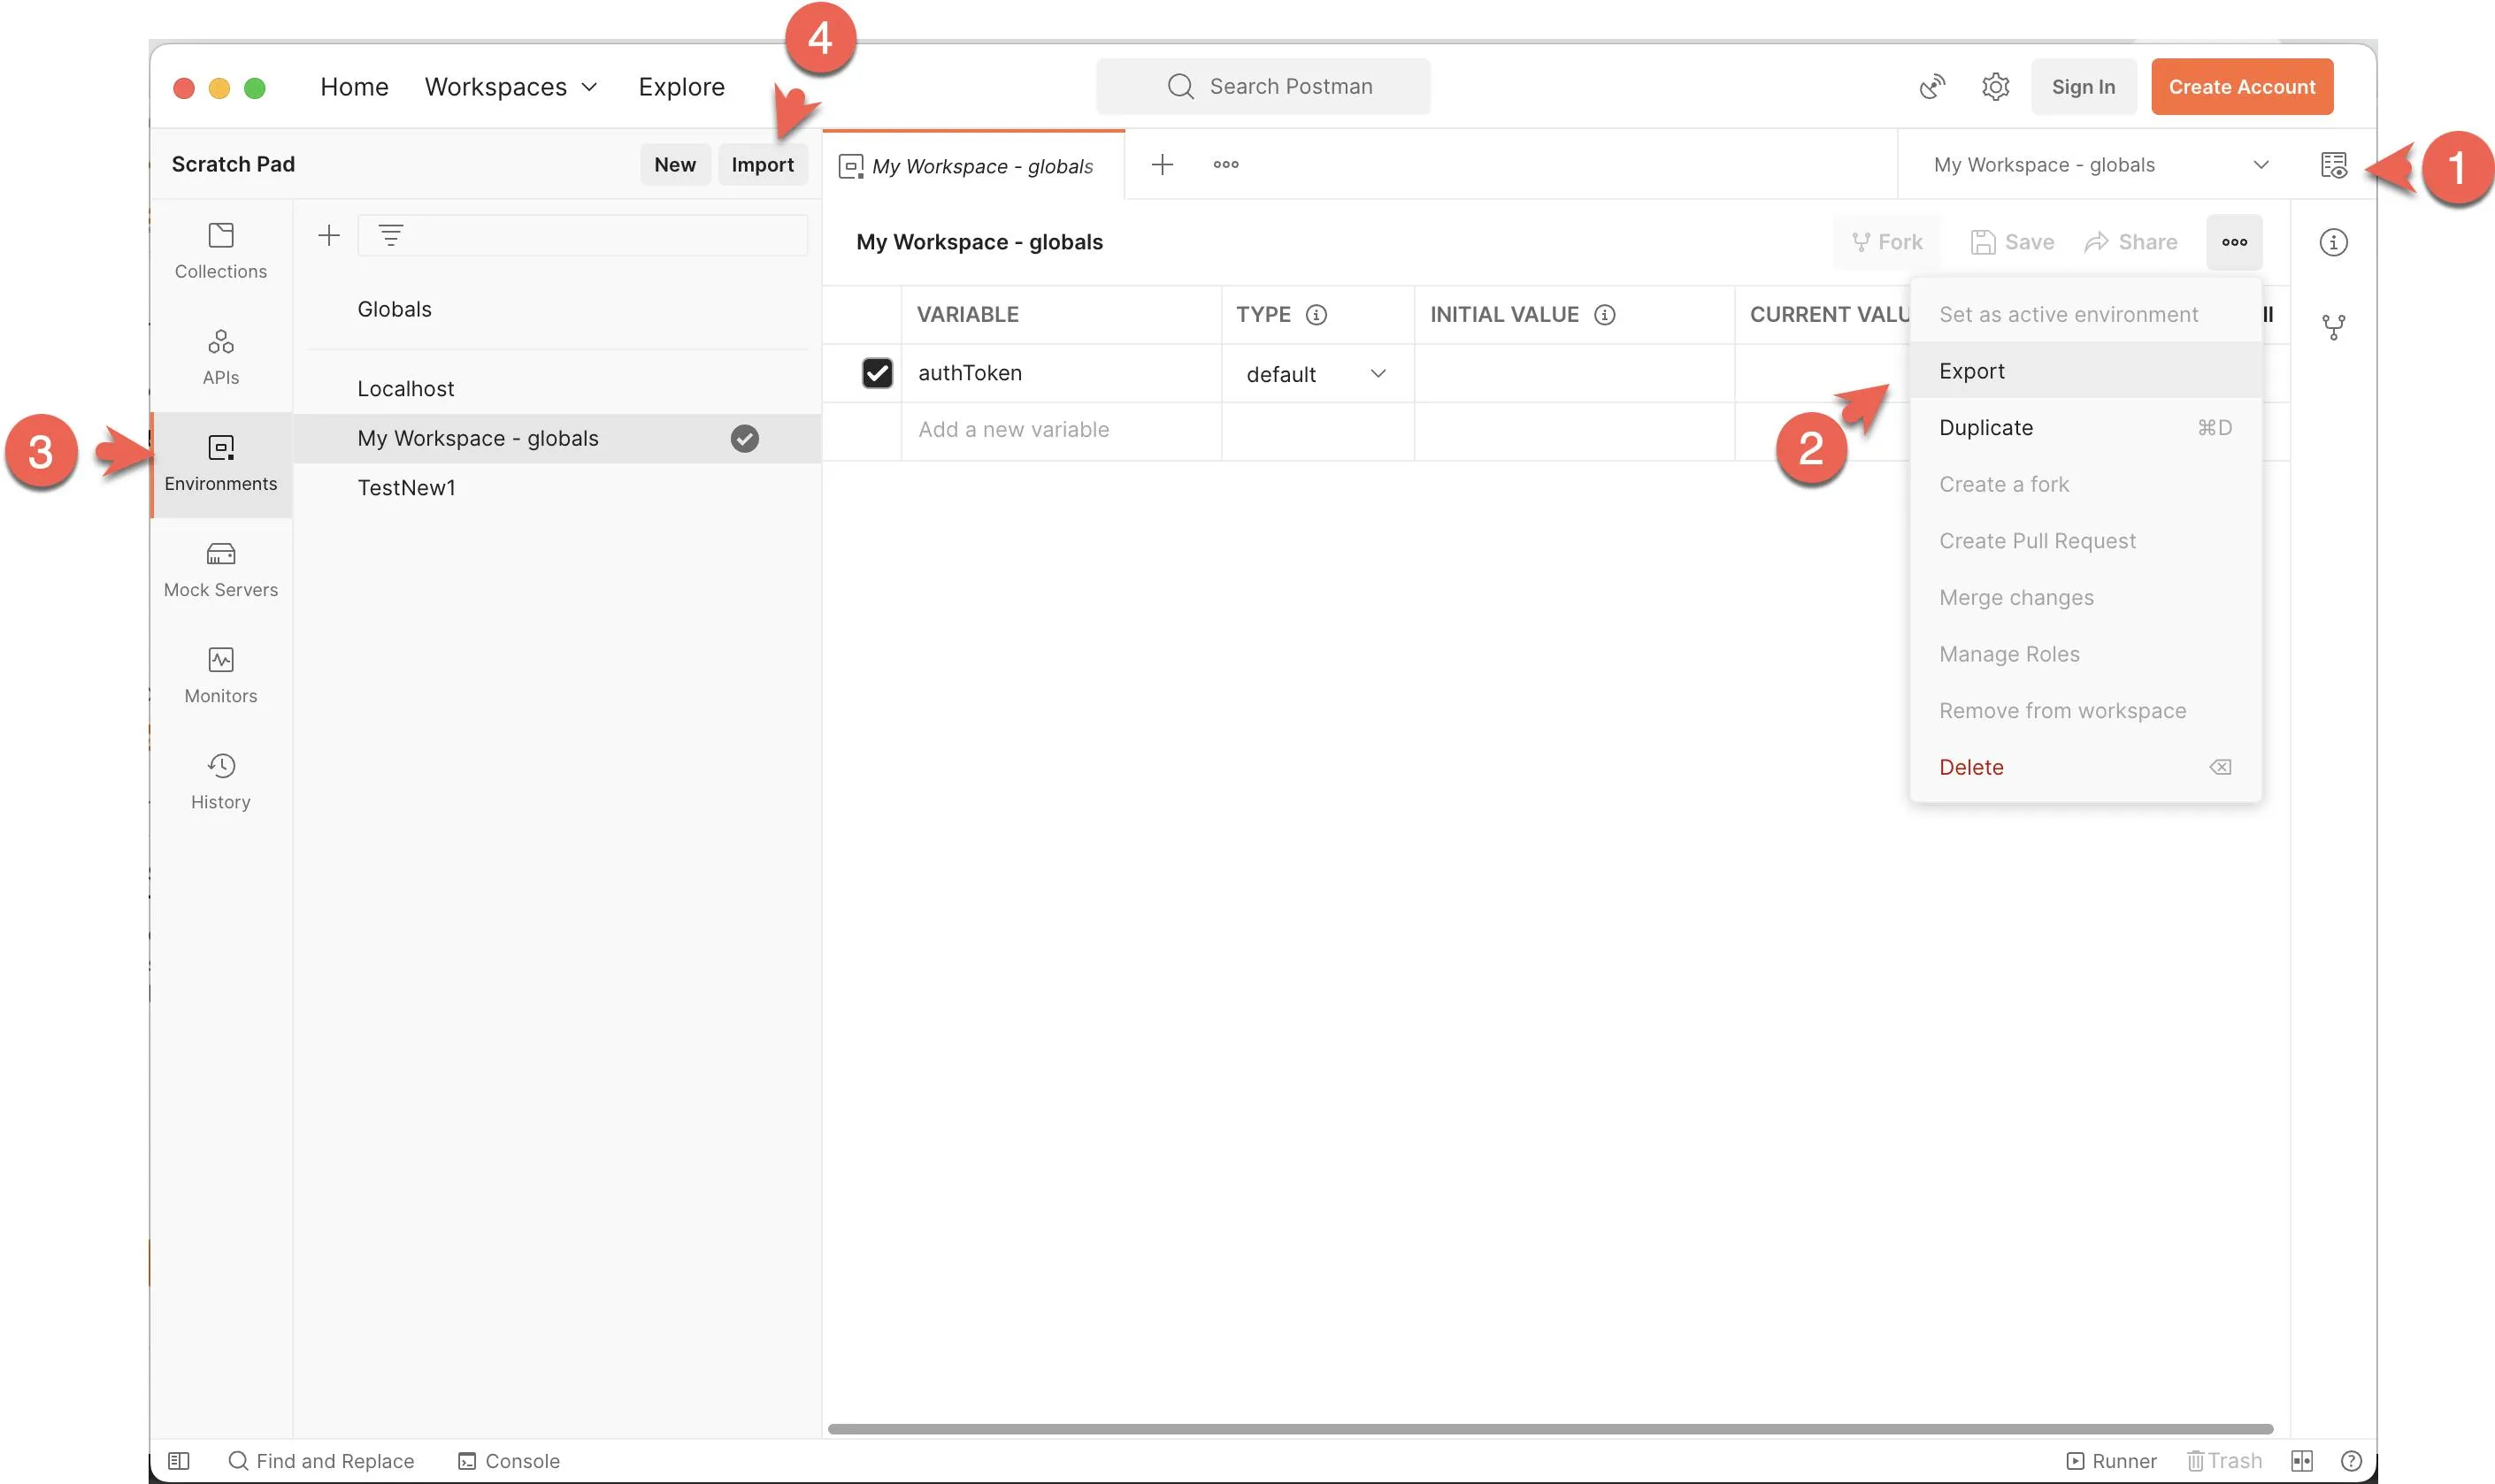Open the forks changelog icon
Image resolution: width=2495 pixels, height=1484 pixels.
click(2333, 327)
